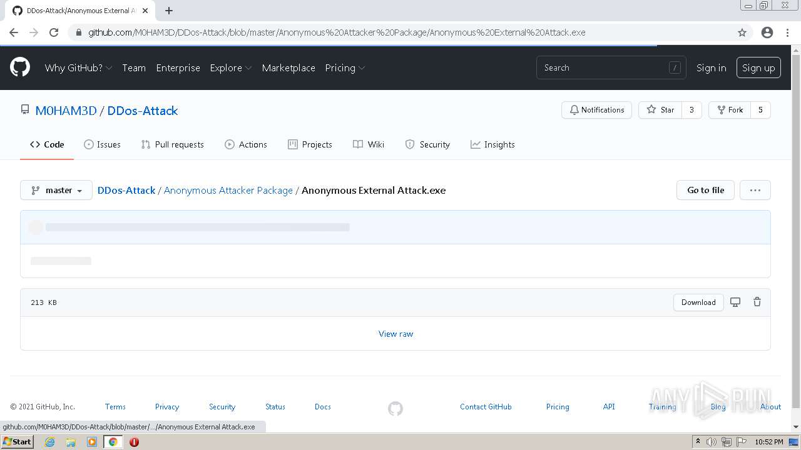The height and width of the screenshot is (450, 801).
Task: View the stargazers count 3
Action: [x=691, y=110]
